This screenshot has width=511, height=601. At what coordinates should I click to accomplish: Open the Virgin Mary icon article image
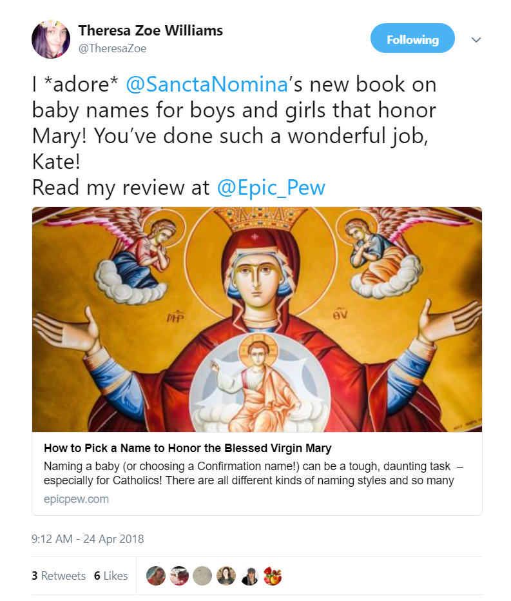click(256, 319)
